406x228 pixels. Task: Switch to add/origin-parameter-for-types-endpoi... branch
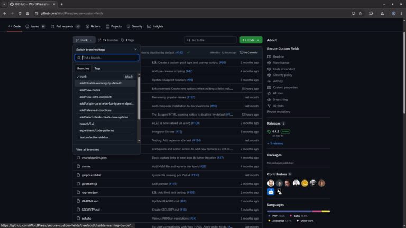click(x=105, y=103)
